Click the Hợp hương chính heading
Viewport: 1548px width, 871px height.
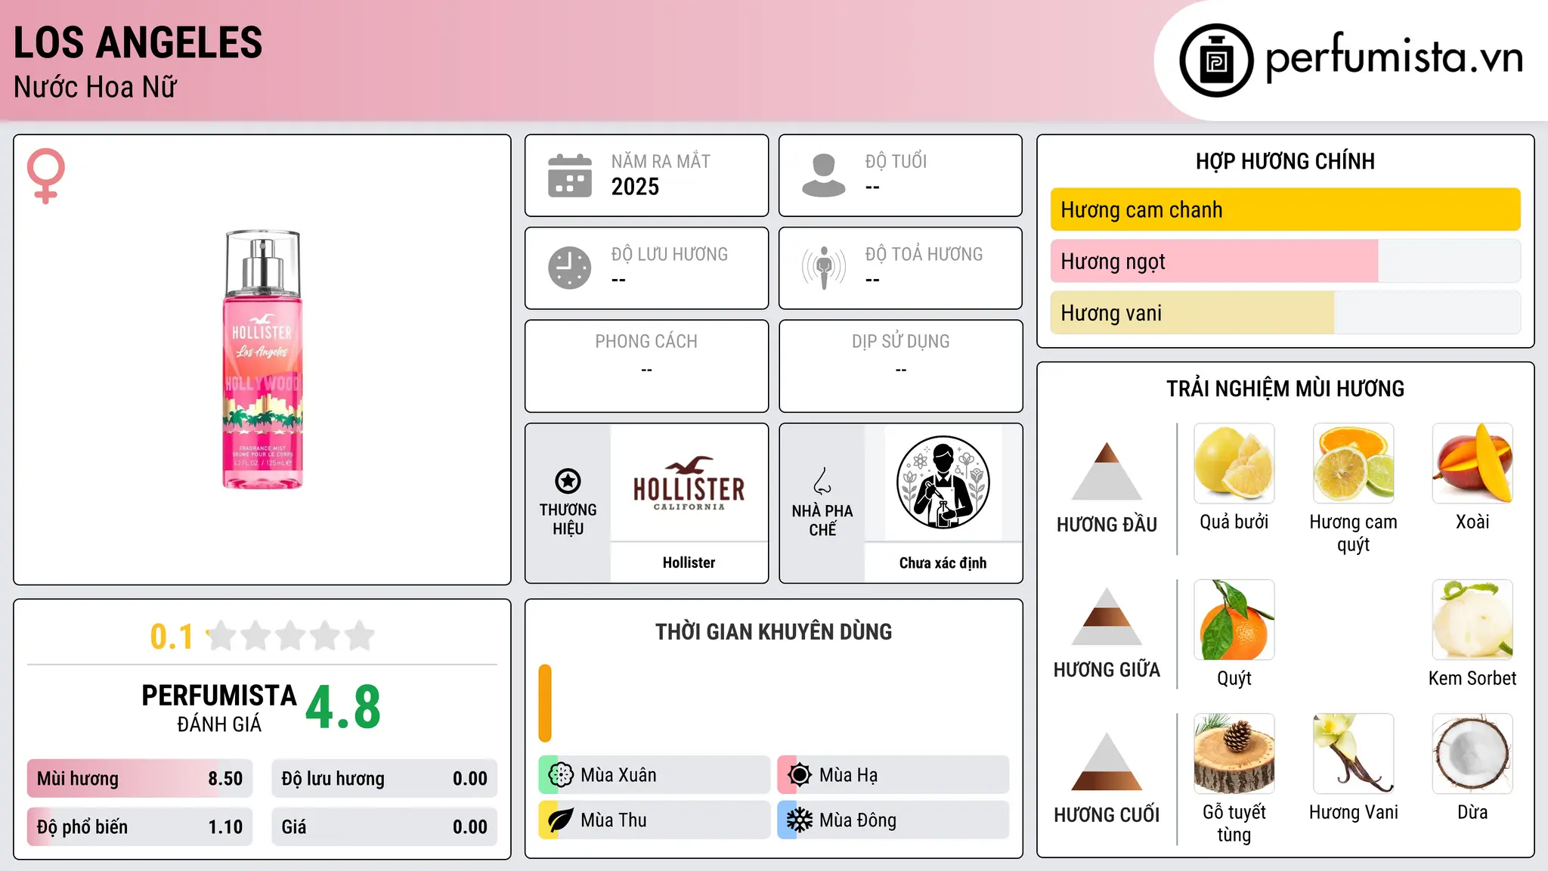pyautogui.click(x=1286, y=161)
